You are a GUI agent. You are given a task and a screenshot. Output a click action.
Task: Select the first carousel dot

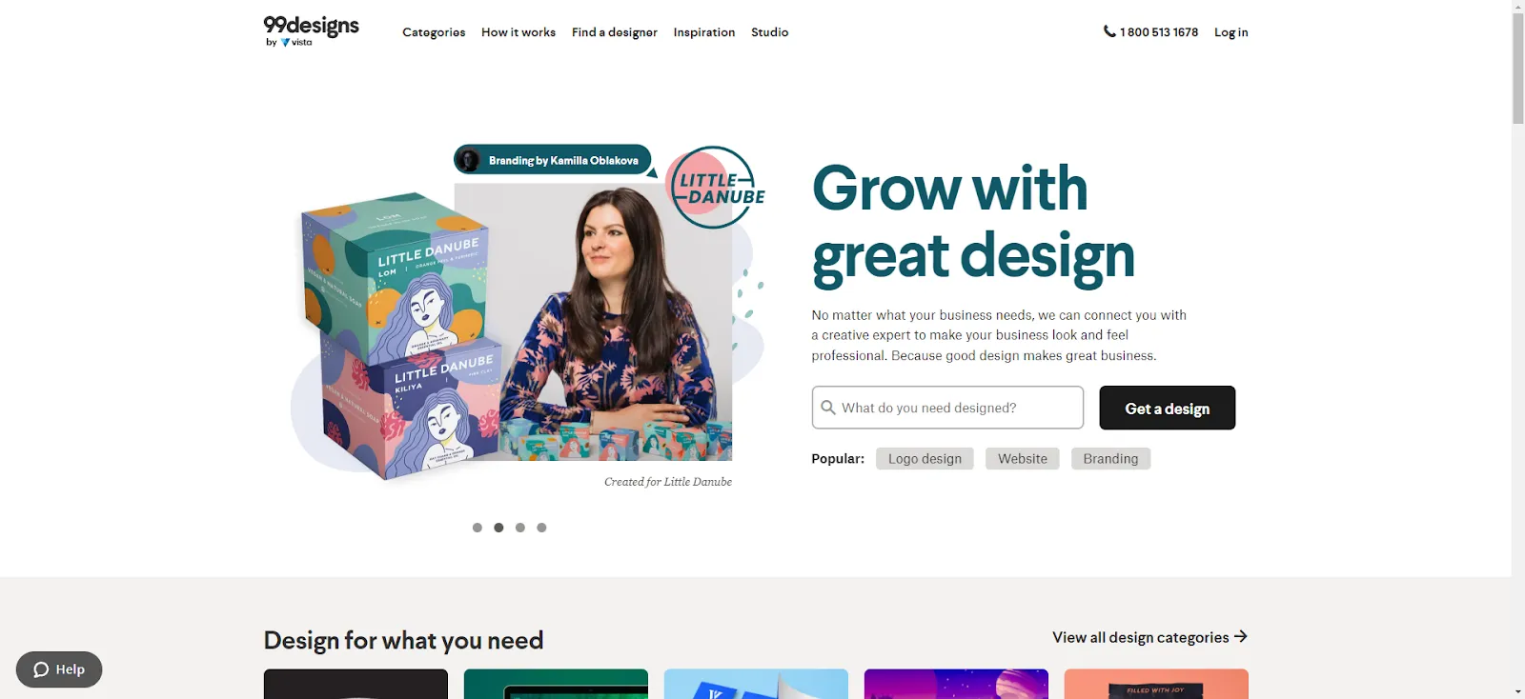point(478,528)
